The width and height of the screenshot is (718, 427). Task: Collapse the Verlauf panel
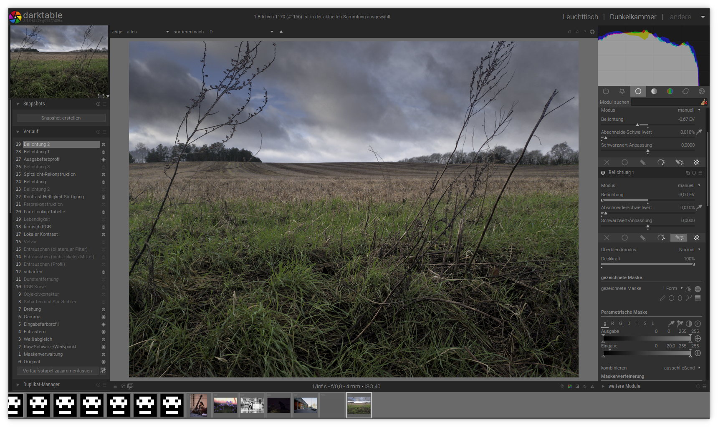18,132
